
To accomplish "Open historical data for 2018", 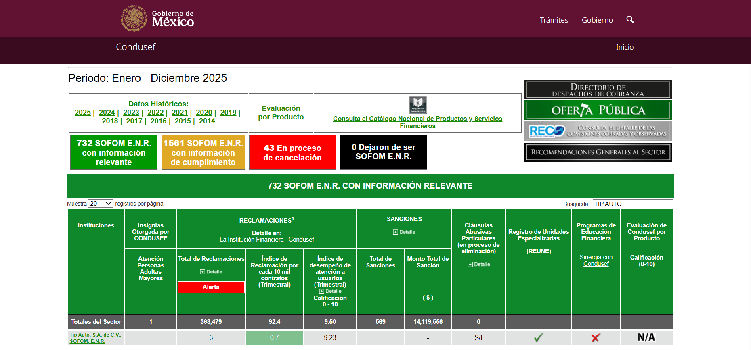I will (110, 121).
